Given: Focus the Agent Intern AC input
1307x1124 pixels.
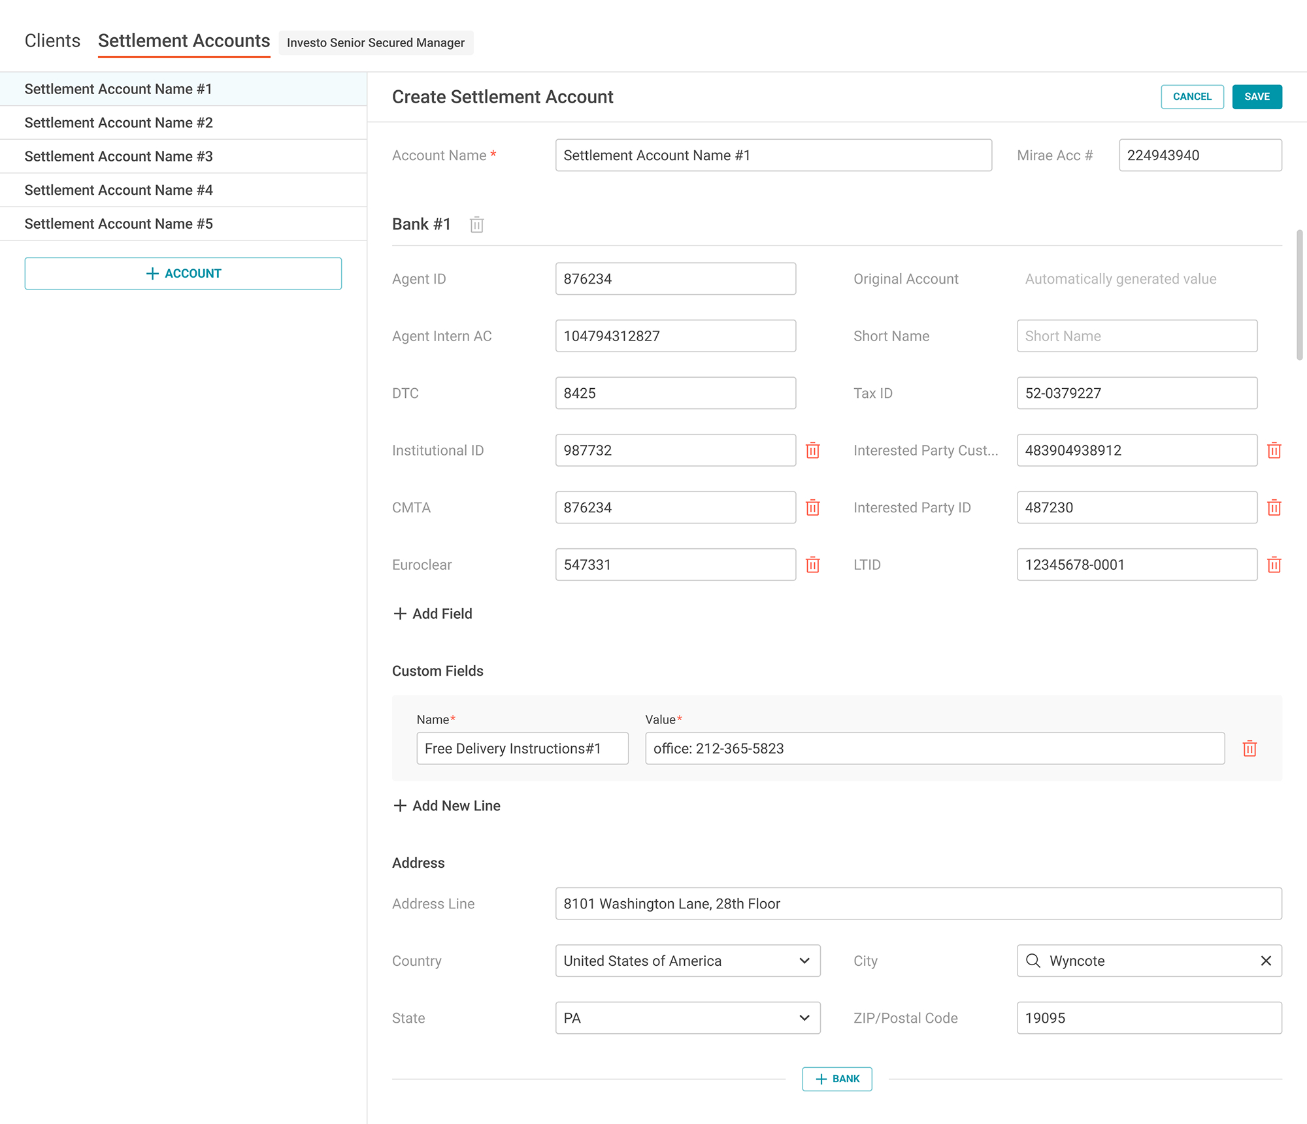Looking at the screenshot, I should point(676,336).
